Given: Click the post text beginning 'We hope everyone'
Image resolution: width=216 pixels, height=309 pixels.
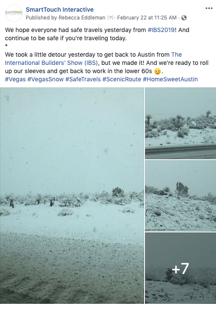Looking at the screenshot, I should (x=97, y=34).
